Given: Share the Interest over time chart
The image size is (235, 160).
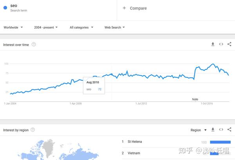Looking at the screenshot, I should coord(229,44).
